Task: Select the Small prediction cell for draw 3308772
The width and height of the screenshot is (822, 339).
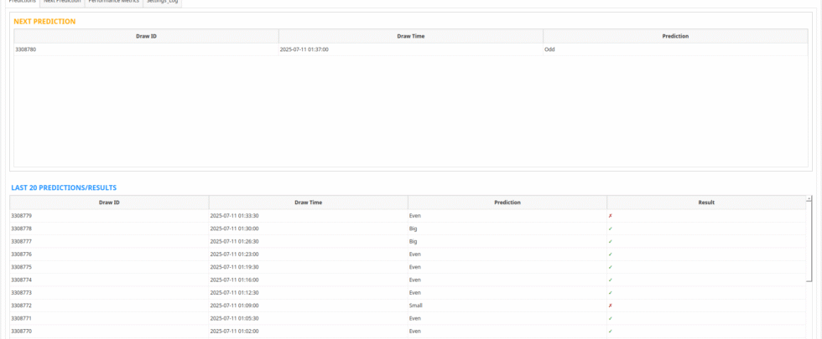Action: pos(416,306)
